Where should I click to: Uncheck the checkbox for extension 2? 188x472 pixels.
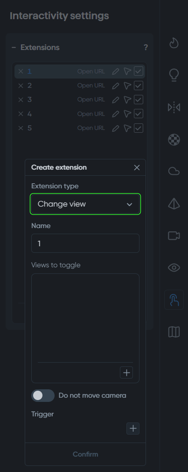[139, 86]
